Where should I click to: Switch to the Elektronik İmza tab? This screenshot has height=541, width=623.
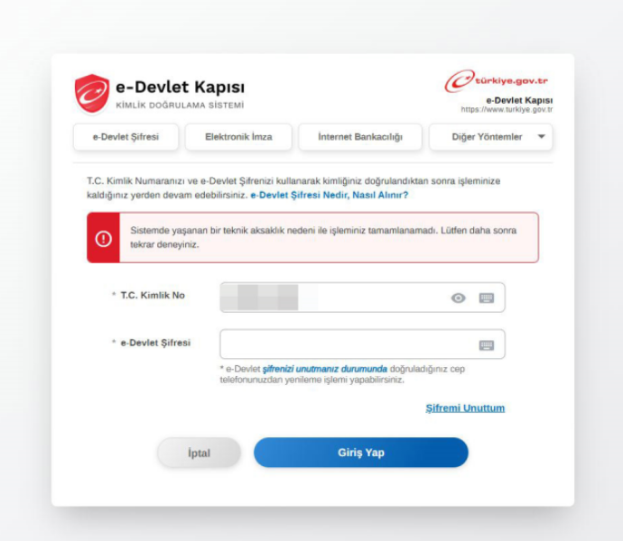pos(238,137)
